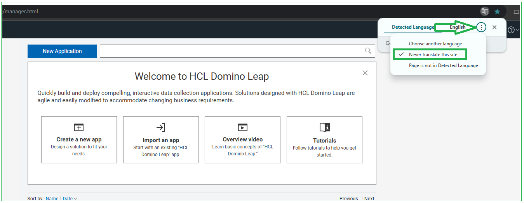
Task: Sort applications by Name link
Action: pos(52,199)
